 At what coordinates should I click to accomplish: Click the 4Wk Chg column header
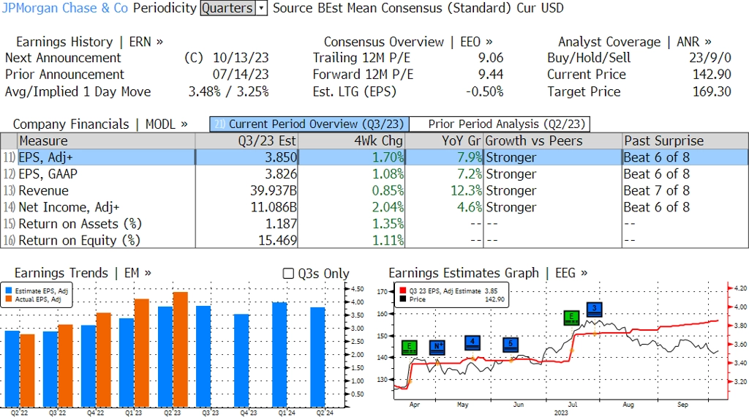coord(351,141)
